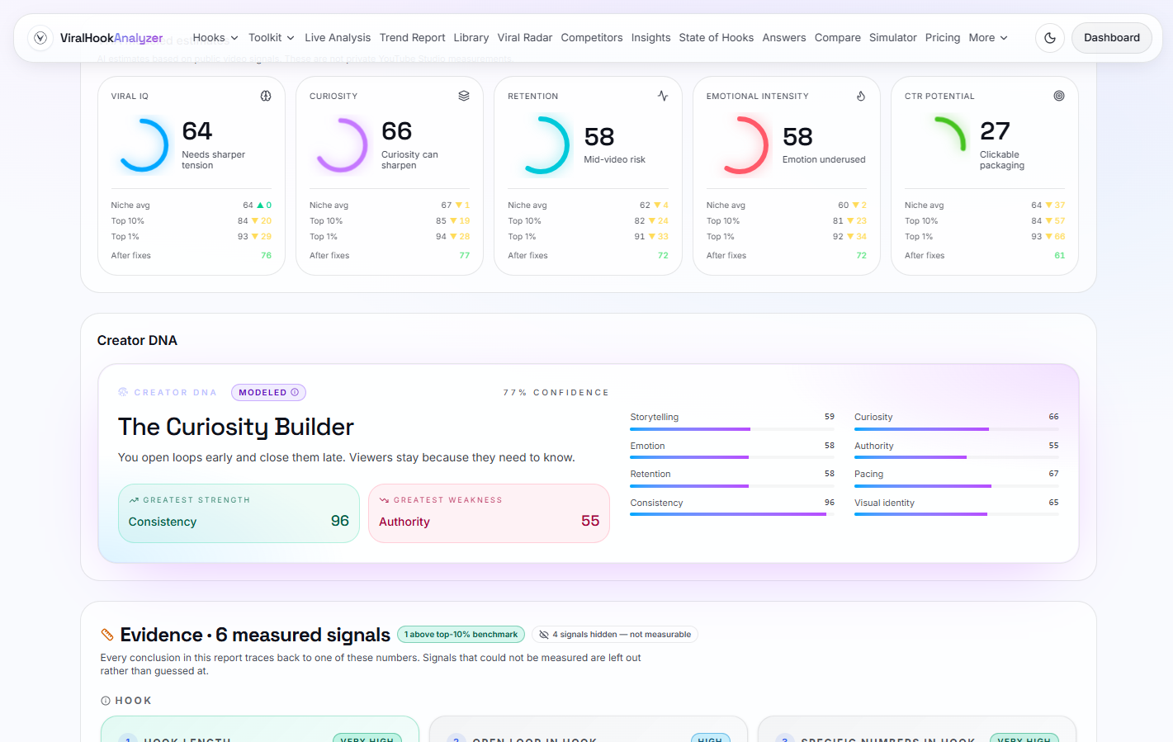Click the layers icon in Curiosity card
This screenshot has height=742, width=1173.
point(464,96)
